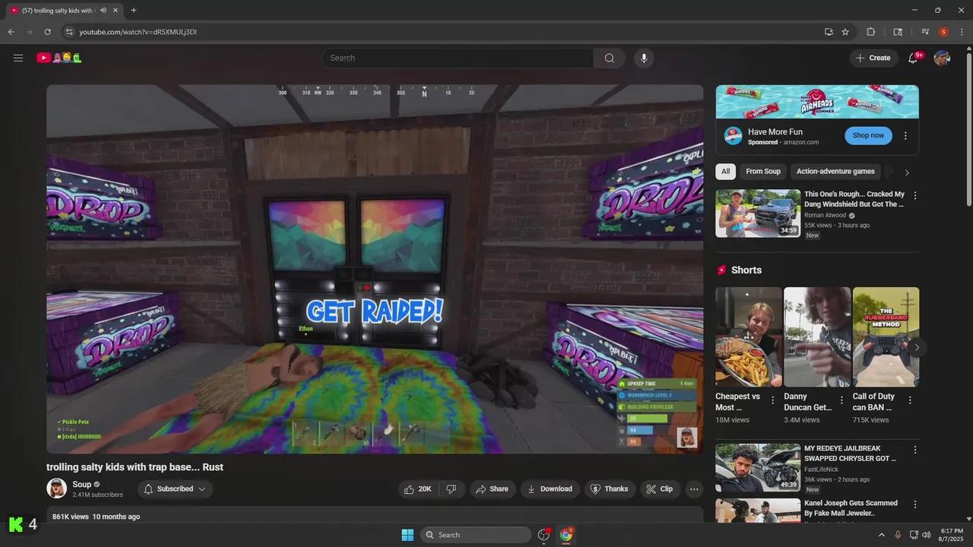Open the Windows Start menu

coord(407,535)
